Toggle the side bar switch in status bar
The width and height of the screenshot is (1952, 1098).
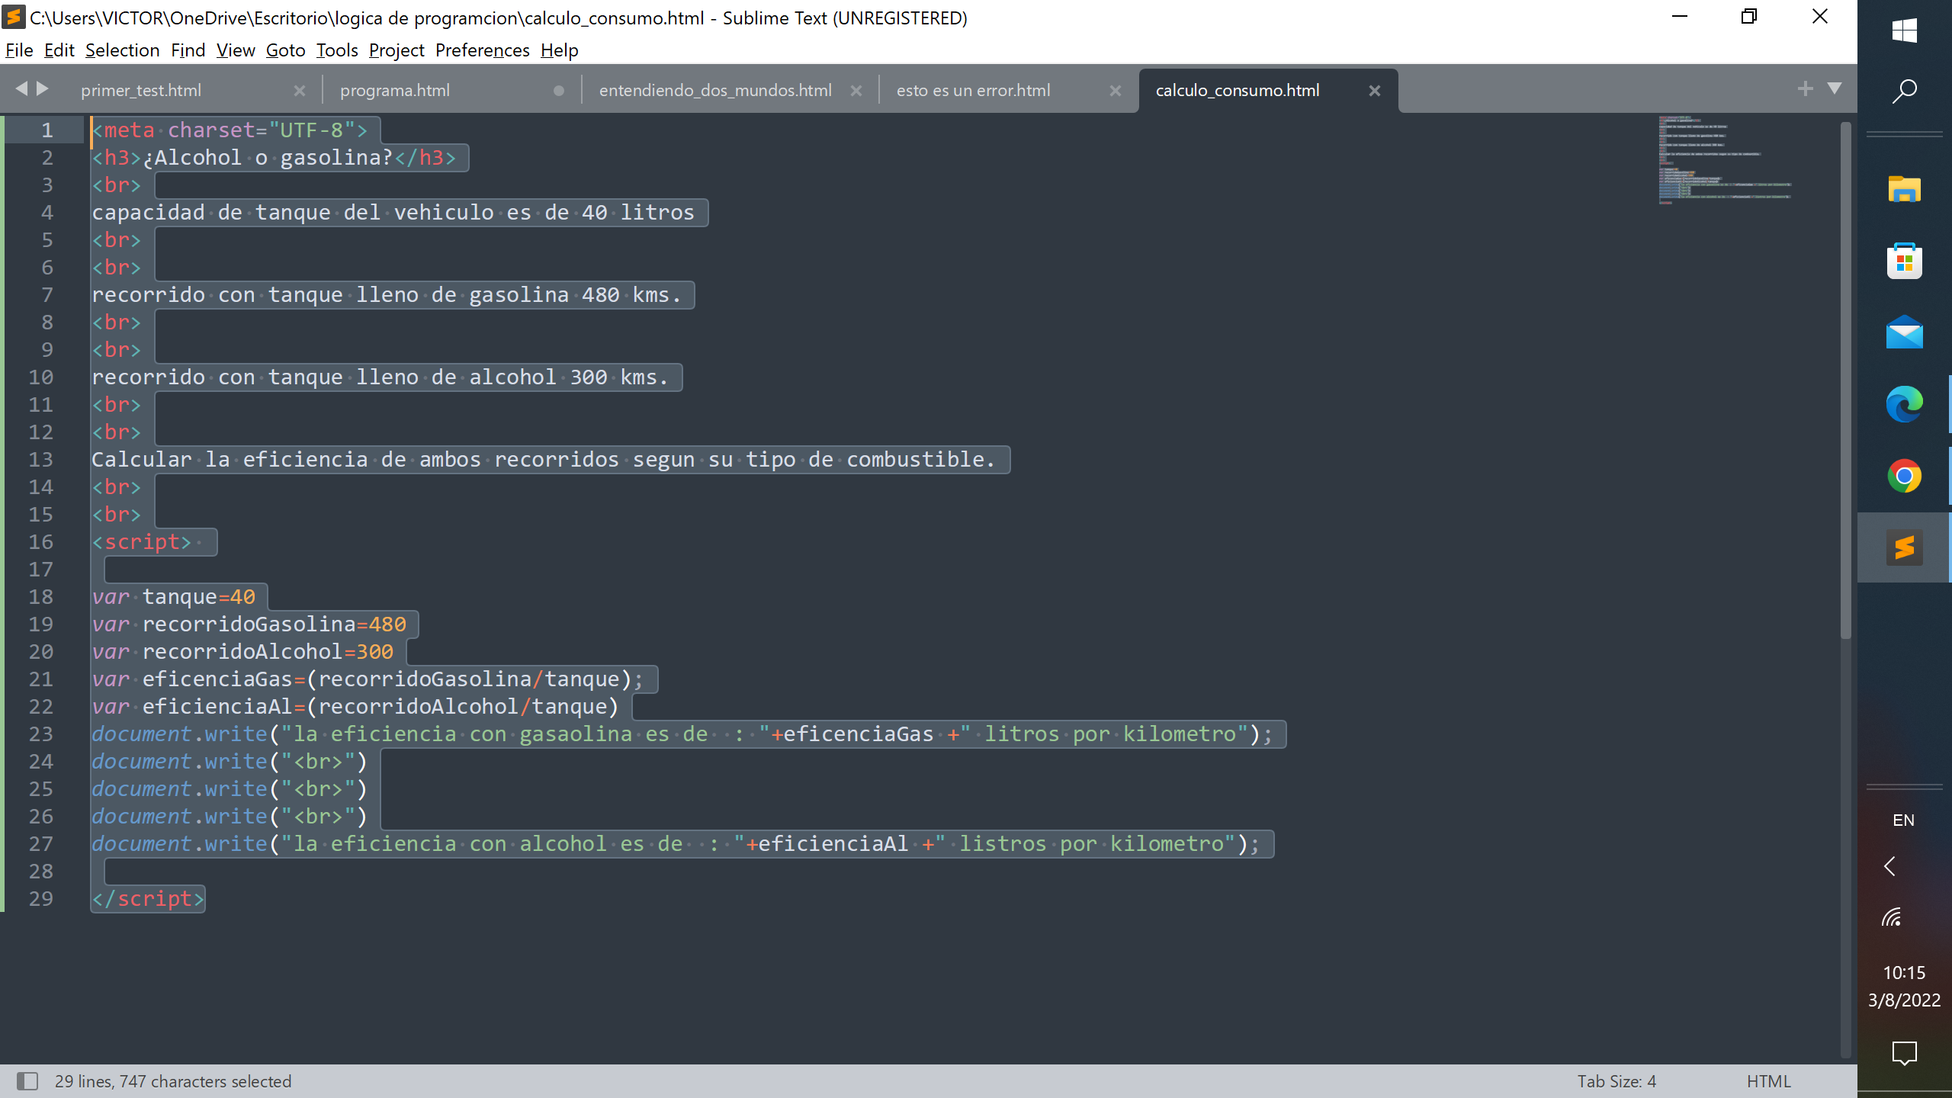(27, 1081)
